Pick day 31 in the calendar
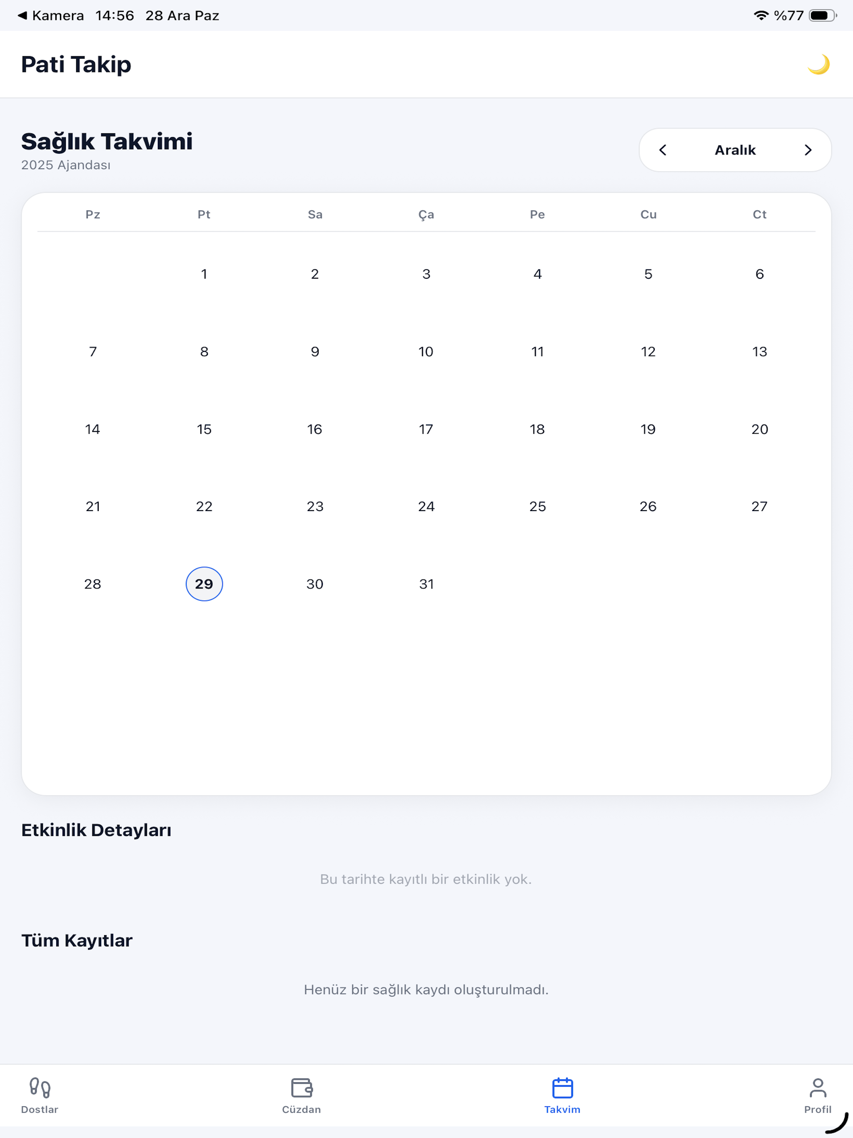 (426, 584)
